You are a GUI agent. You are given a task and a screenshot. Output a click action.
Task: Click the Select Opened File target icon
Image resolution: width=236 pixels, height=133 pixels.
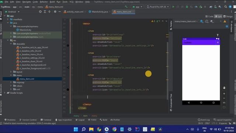click(40, 11)
